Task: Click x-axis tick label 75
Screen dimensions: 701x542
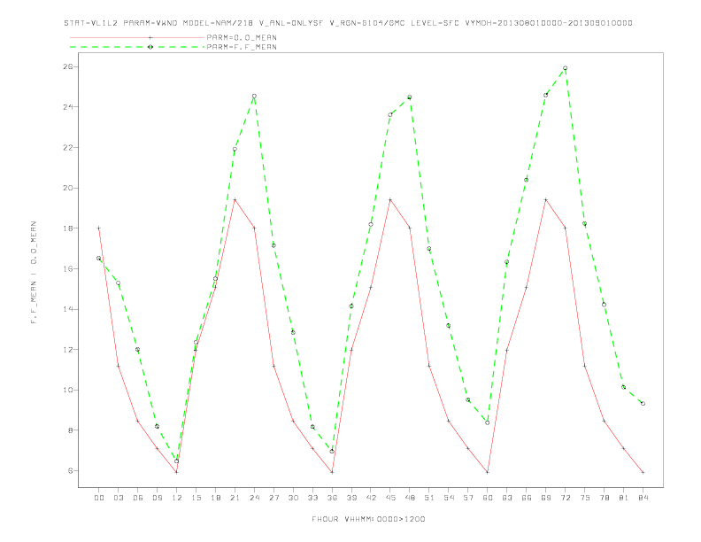Action: coord(585,498)
